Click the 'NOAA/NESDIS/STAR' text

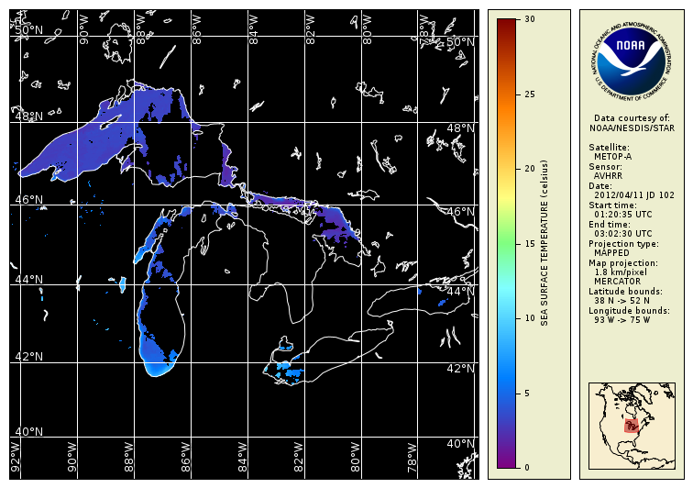(x=632, y=128)
